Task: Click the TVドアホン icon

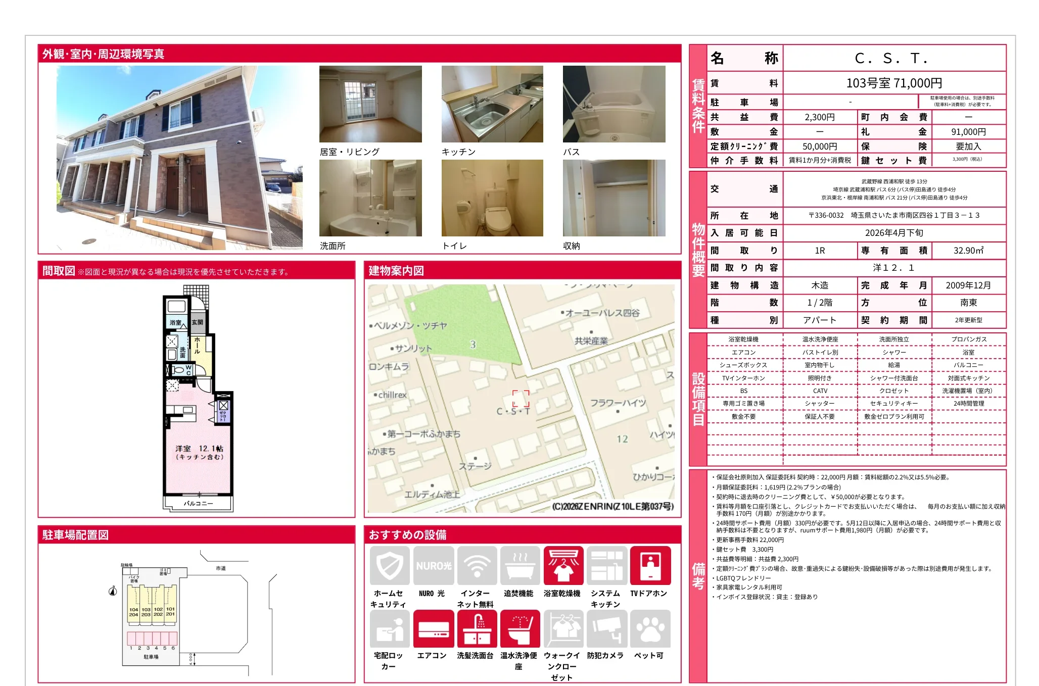Action: pos(650,565)
